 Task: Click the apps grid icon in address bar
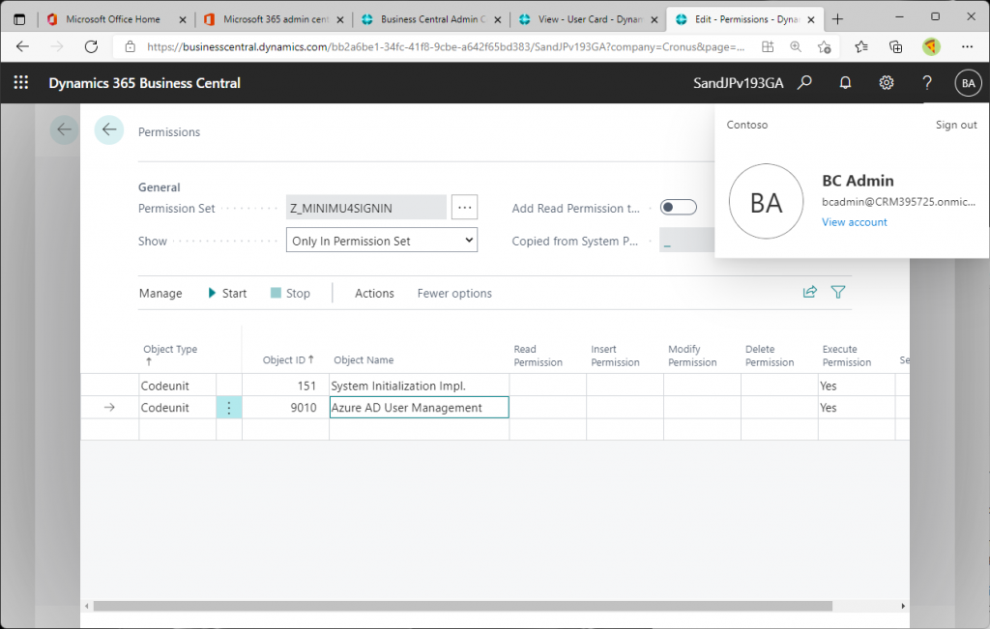(x=768, y=46)
